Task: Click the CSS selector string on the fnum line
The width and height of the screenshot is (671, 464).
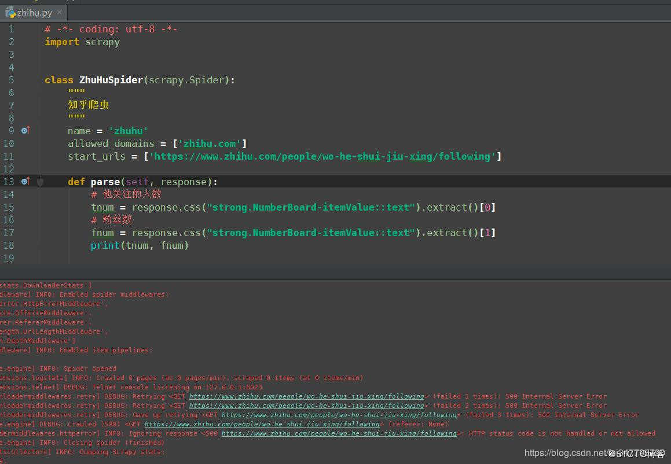Action: [x=311, y=233]
